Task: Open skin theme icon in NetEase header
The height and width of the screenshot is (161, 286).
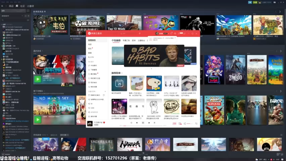Action: tap(171, 34)
